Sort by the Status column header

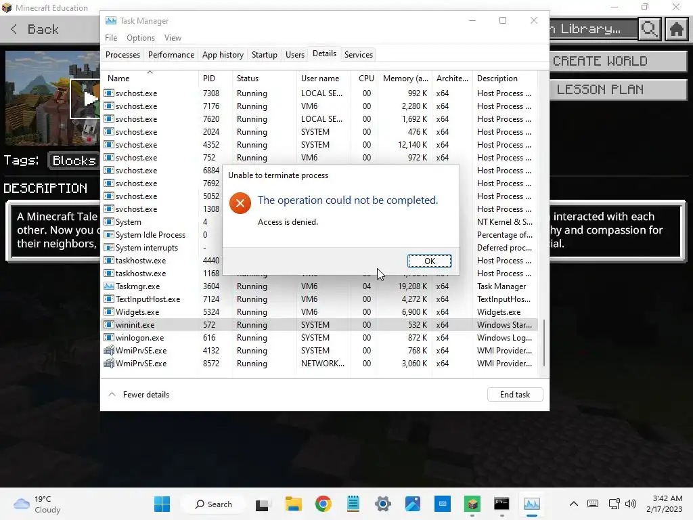coord(265,79)
